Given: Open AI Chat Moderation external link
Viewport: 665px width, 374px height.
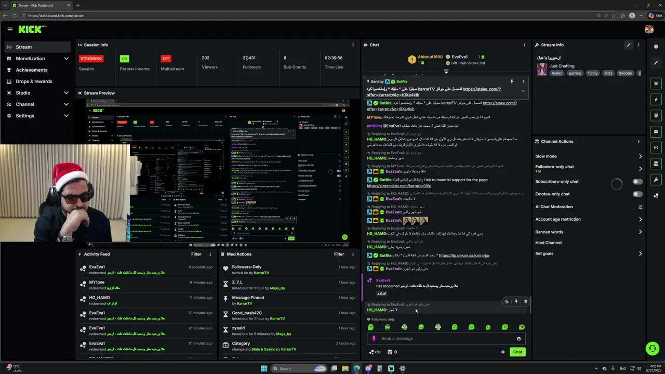Looking at the screenshot, I should (640, 207).
